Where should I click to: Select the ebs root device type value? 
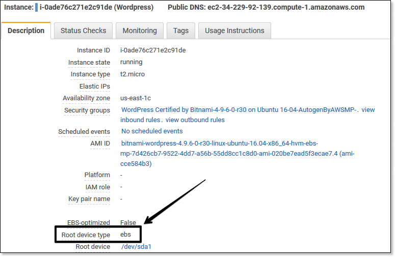pyautogui.click(x=125, y=235)
